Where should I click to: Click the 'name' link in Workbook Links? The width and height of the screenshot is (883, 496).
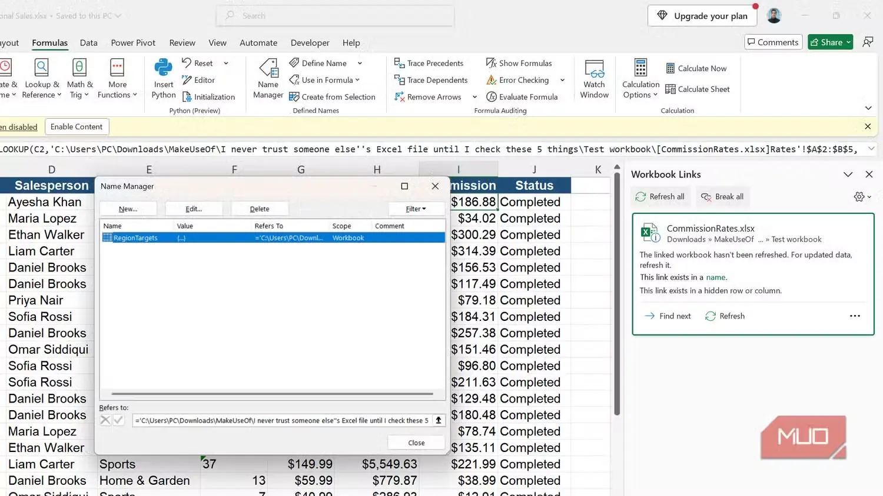coord(716,277)
